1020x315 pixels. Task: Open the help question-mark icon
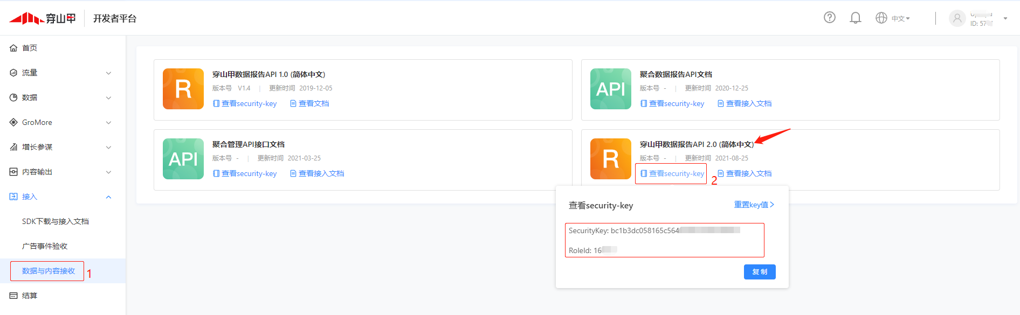(830, 18)
